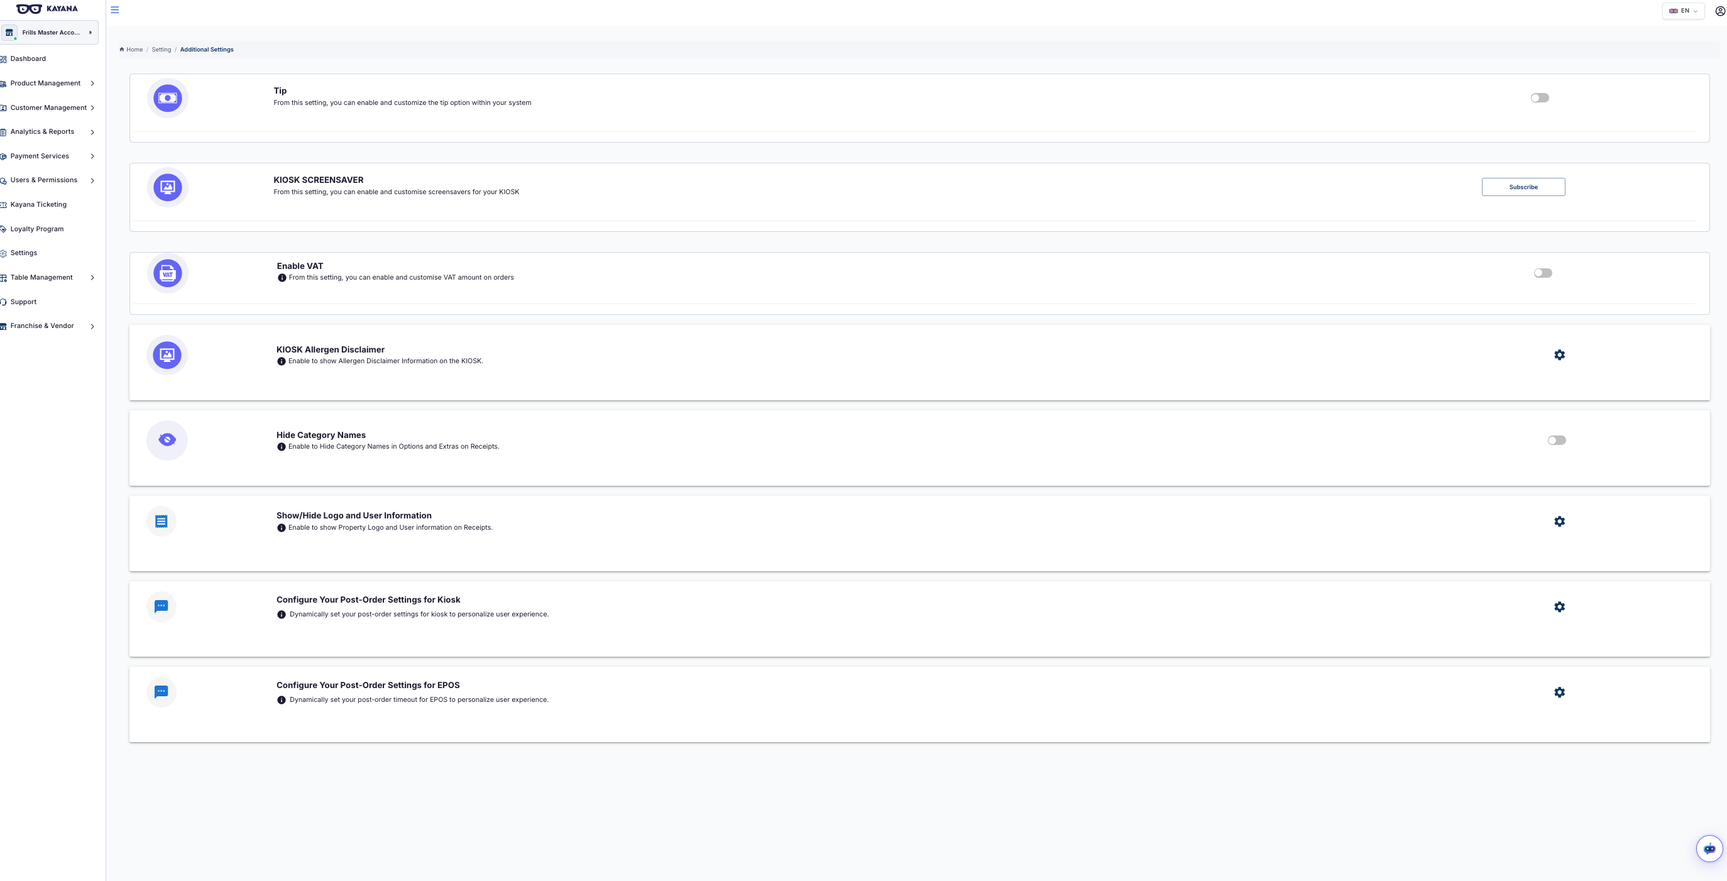Open Post-Order Settings for Kiosk gear
Screen dimensions: 1727x881
(1559, 607)
